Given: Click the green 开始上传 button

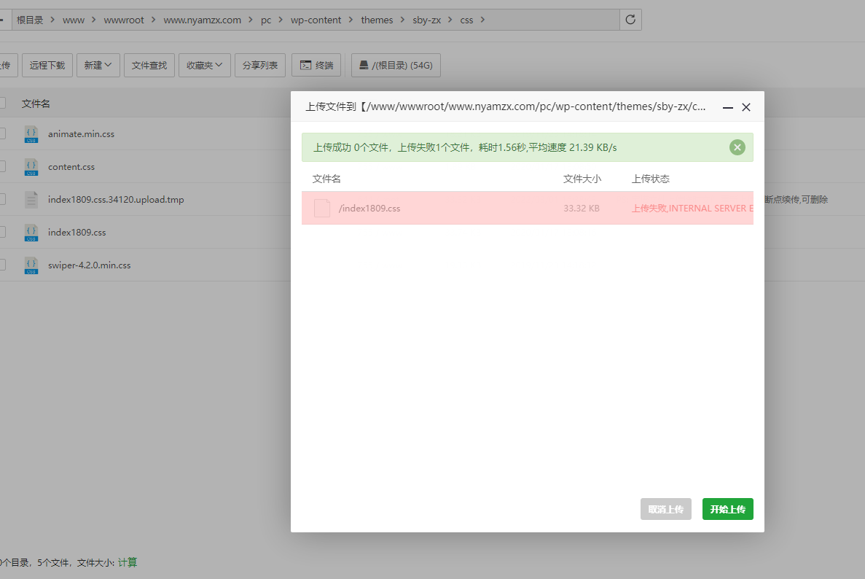Looking at the screenshot, I should [x=728, y=509].
